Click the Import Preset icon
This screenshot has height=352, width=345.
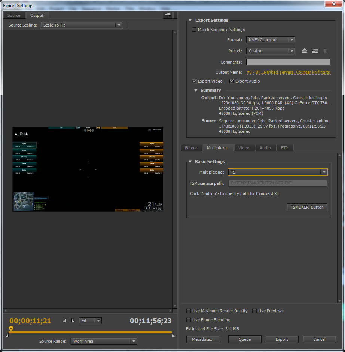(x=315, y=51)
